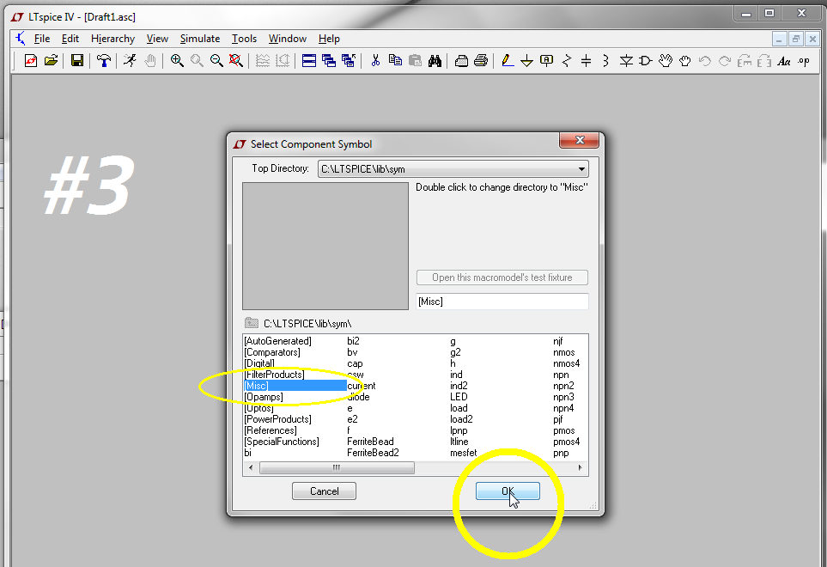Select the [PowerProducts] directory entry
The image size is (827, 567).
(x=278, y=419)
